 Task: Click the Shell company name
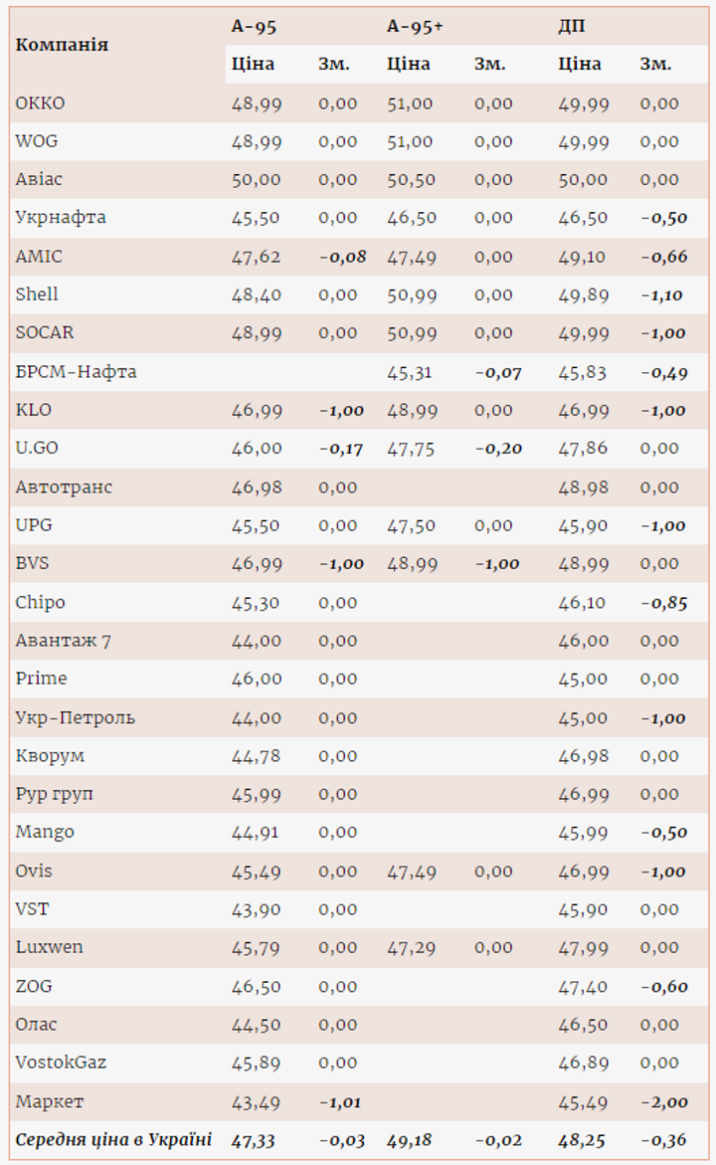click(37, 294)
